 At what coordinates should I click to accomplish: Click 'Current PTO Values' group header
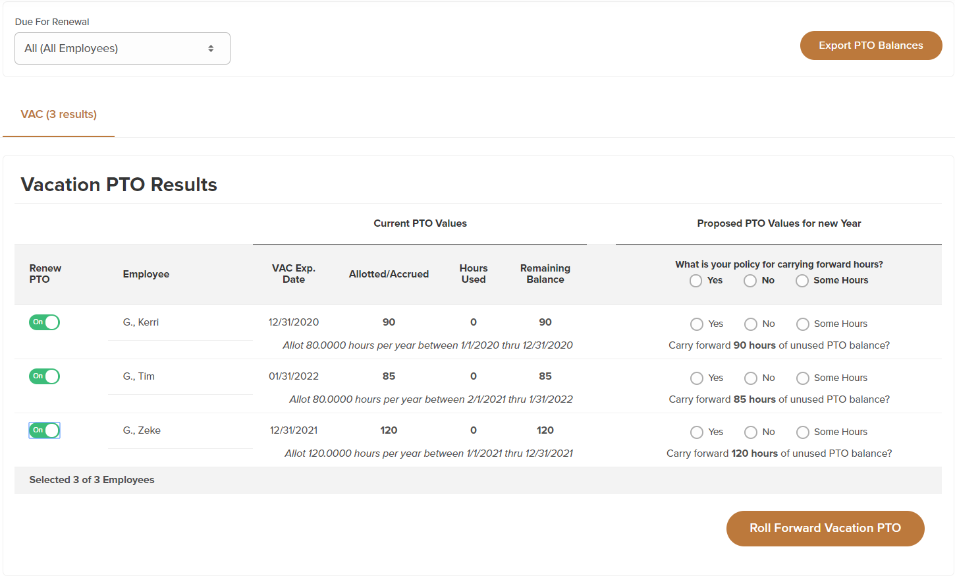tap(420, 223)
